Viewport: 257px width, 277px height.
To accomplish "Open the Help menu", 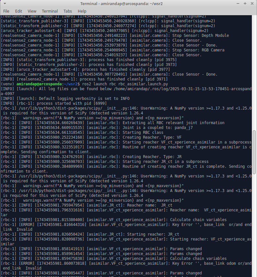I will coord(82,11).
